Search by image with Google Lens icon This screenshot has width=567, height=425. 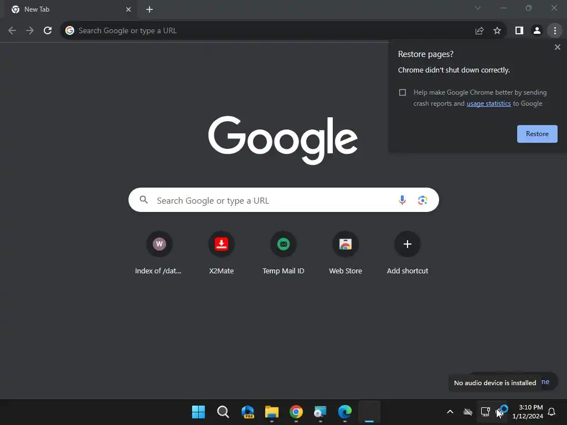point(422,200)
